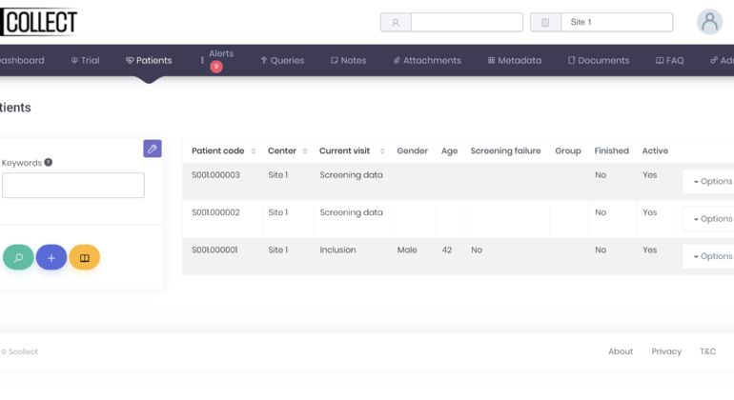This screenshot has height=400, width=734.
Task: Click the purple pencil edit icon
Action: 153,149
